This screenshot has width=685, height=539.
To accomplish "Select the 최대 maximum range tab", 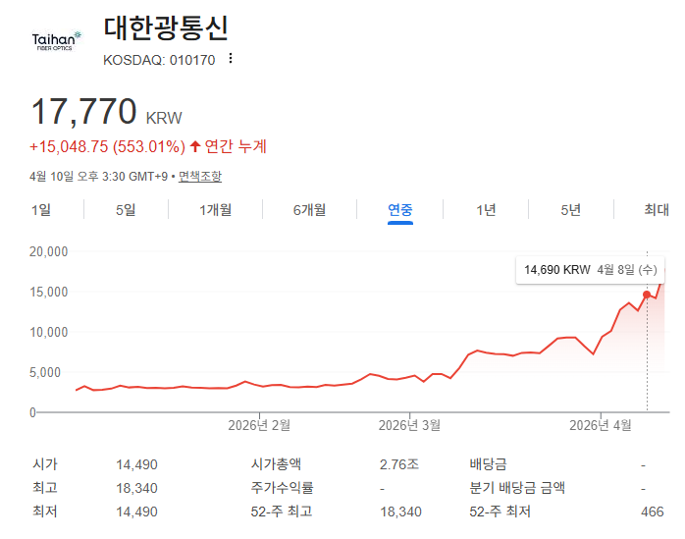I will pyautogui.click(x=657, y=210).
